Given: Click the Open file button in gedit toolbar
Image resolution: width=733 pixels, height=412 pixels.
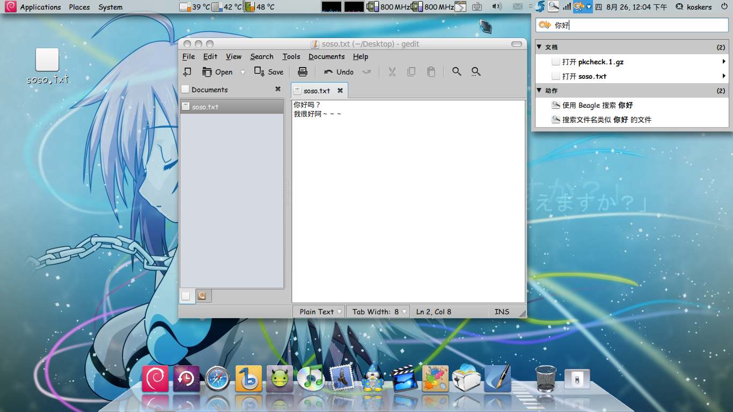Looking at the screenshot, I should pyautogui.click(x=217, y=72).
